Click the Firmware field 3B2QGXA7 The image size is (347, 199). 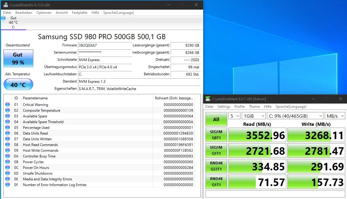point(105,45)
